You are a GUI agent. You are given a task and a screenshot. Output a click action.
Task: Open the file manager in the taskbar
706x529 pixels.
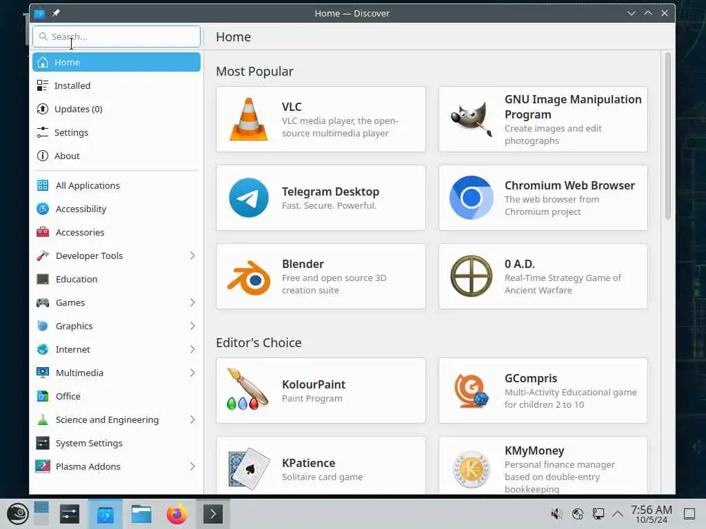coord(141,514)
